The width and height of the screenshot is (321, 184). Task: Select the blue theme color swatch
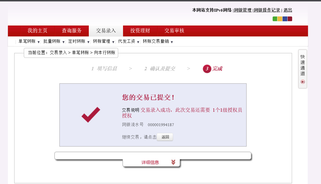tap(285, 19)
